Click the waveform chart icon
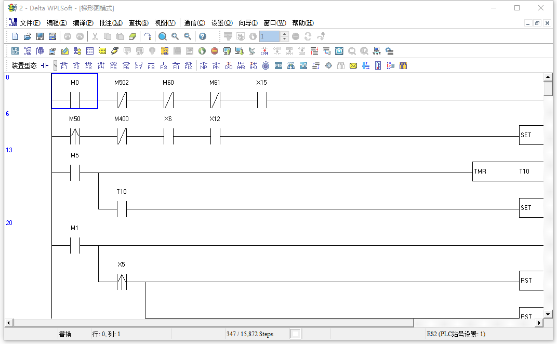Screen dimensions: 557x344 [x=303, y=66]
